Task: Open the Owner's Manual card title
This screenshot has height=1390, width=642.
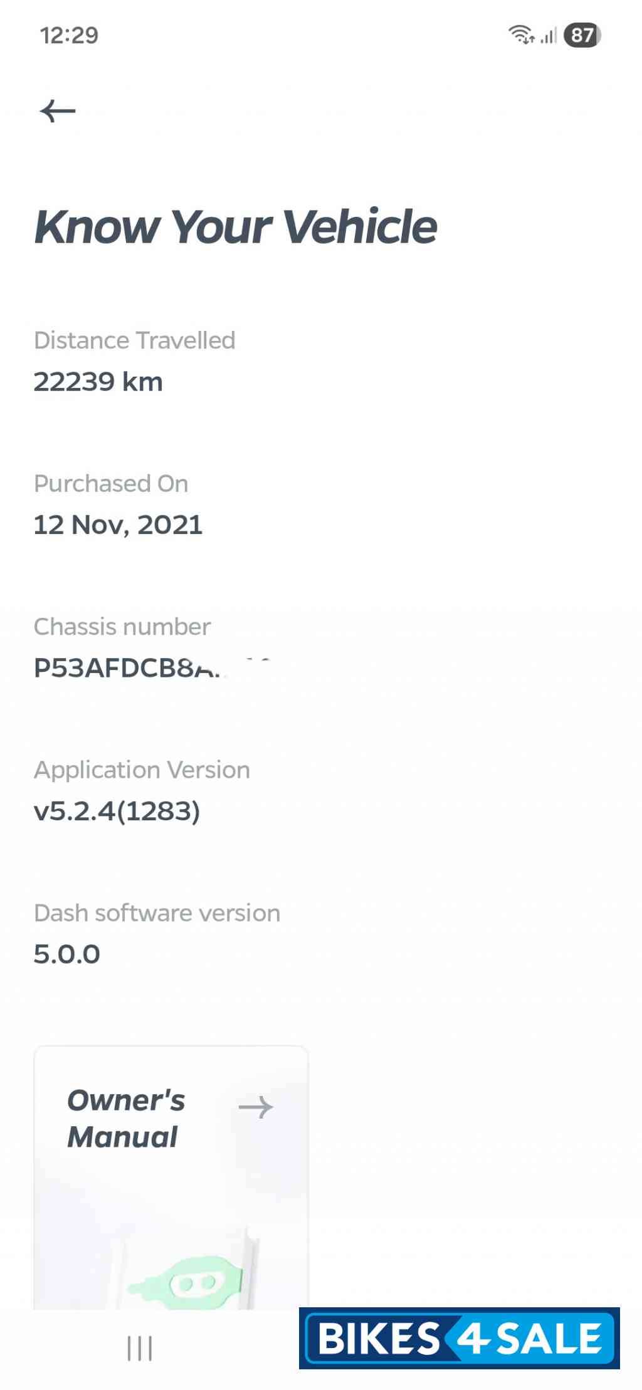Action: point(126,1118)
